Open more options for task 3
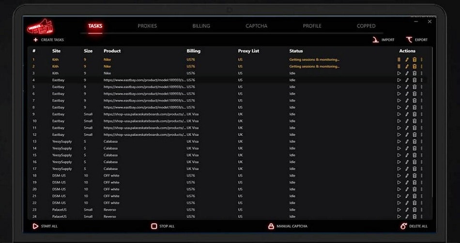Image resolution: width=460 pixels, height=243 pixels. pos(422,73)
